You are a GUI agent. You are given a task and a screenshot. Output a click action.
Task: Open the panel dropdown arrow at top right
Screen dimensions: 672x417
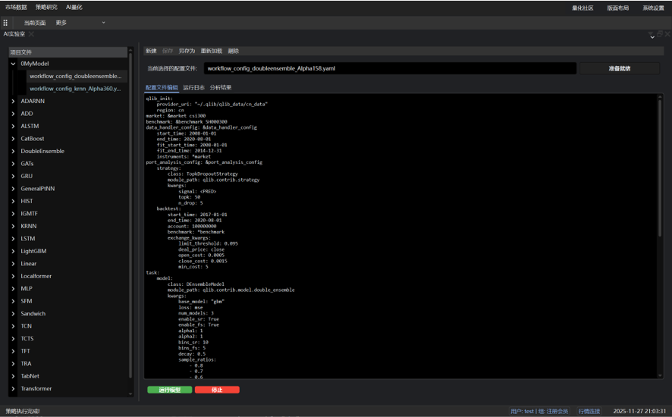[x=652, y=35]
